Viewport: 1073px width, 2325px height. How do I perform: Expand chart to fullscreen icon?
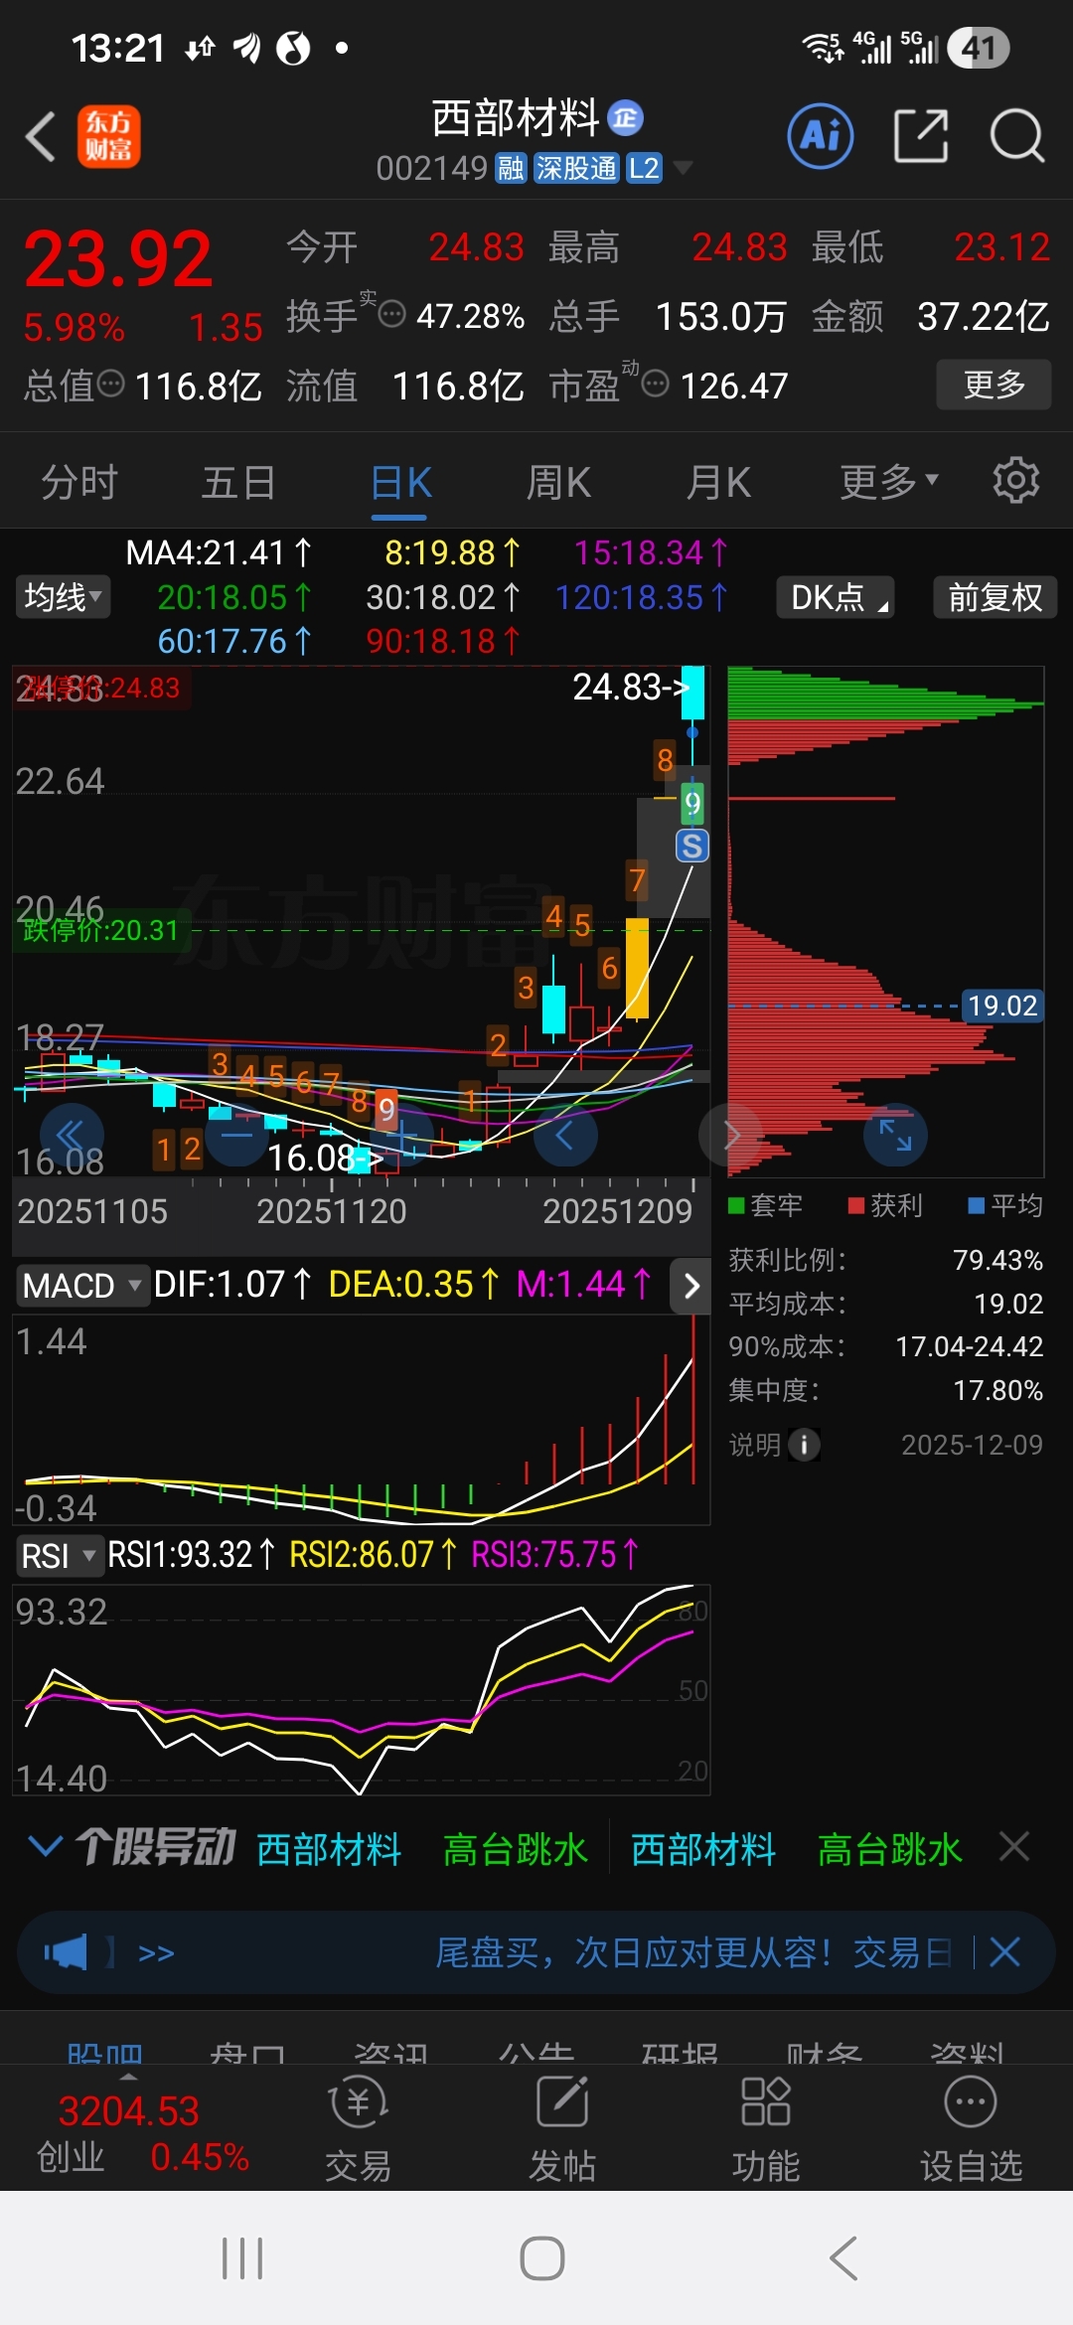coord(895,1135)
